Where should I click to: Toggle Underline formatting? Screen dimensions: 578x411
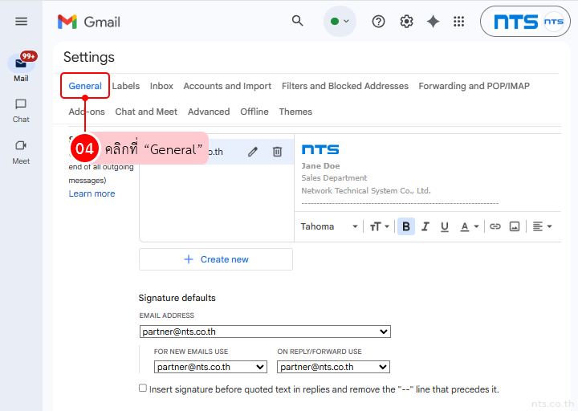pos(445,226)
